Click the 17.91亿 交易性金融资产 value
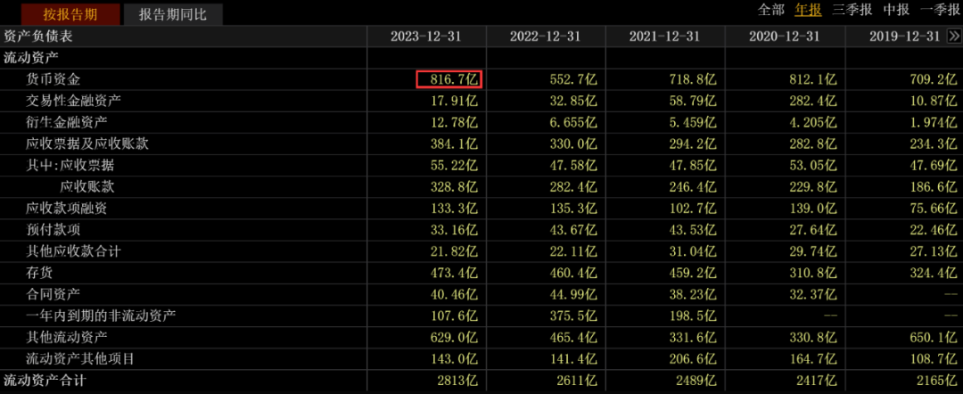963x394 pixels. tap(453, 102)
